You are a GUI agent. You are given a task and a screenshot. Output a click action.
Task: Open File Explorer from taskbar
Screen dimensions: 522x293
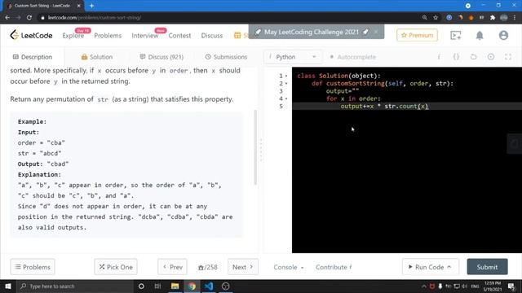click(175, 286)
